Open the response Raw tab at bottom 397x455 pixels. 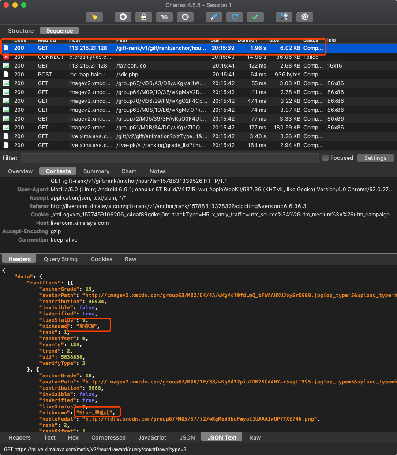(255, 437)
